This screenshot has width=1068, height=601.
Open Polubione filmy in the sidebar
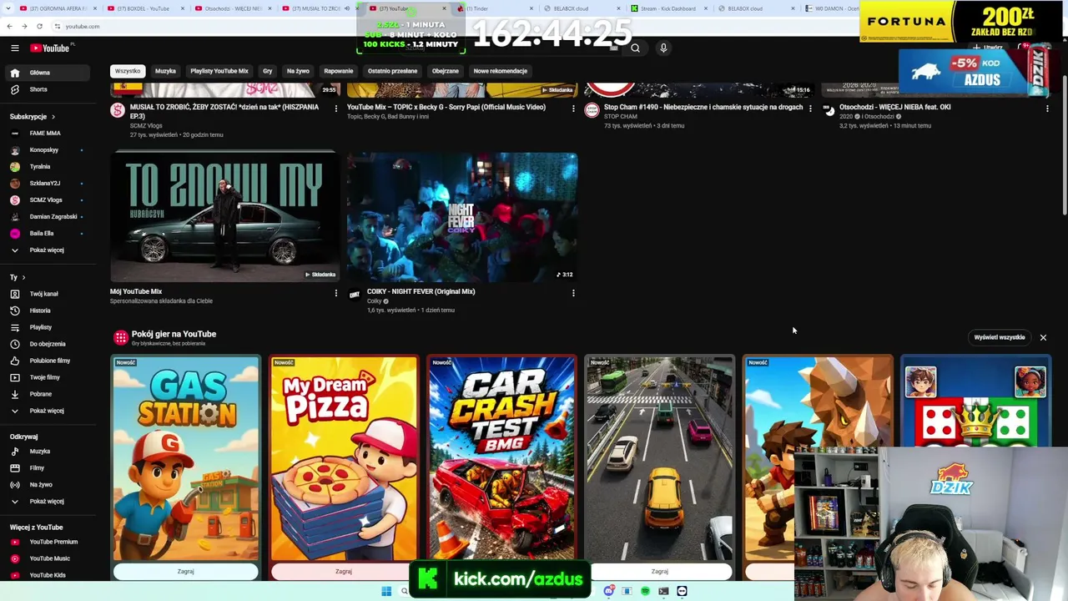point(46,361)
